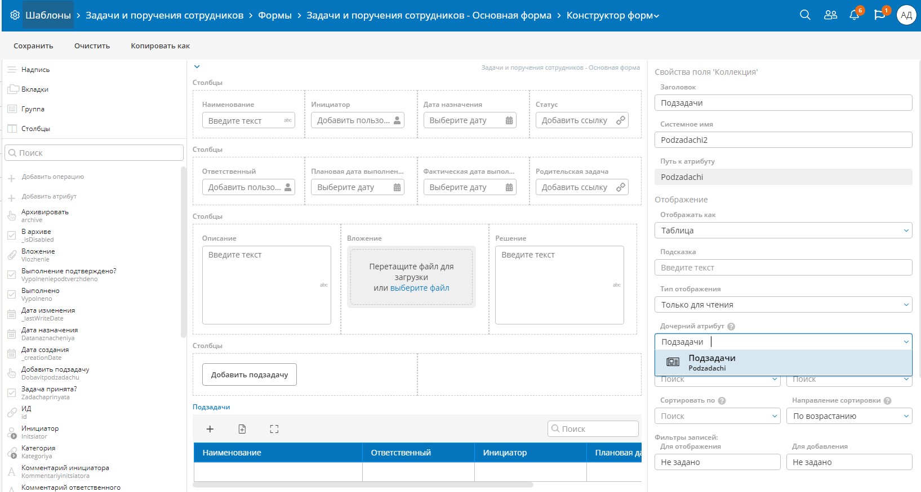Click the new document icon in Подзадачи toolbar
The image size is (921, 492).
242,429
